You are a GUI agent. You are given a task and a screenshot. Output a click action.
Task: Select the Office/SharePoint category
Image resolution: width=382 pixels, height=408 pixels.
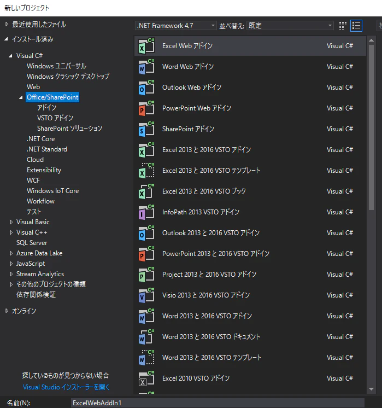coord(52,97)
